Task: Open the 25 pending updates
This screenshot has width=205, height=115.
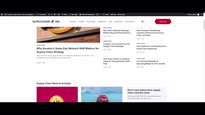Action: (50, 15)
